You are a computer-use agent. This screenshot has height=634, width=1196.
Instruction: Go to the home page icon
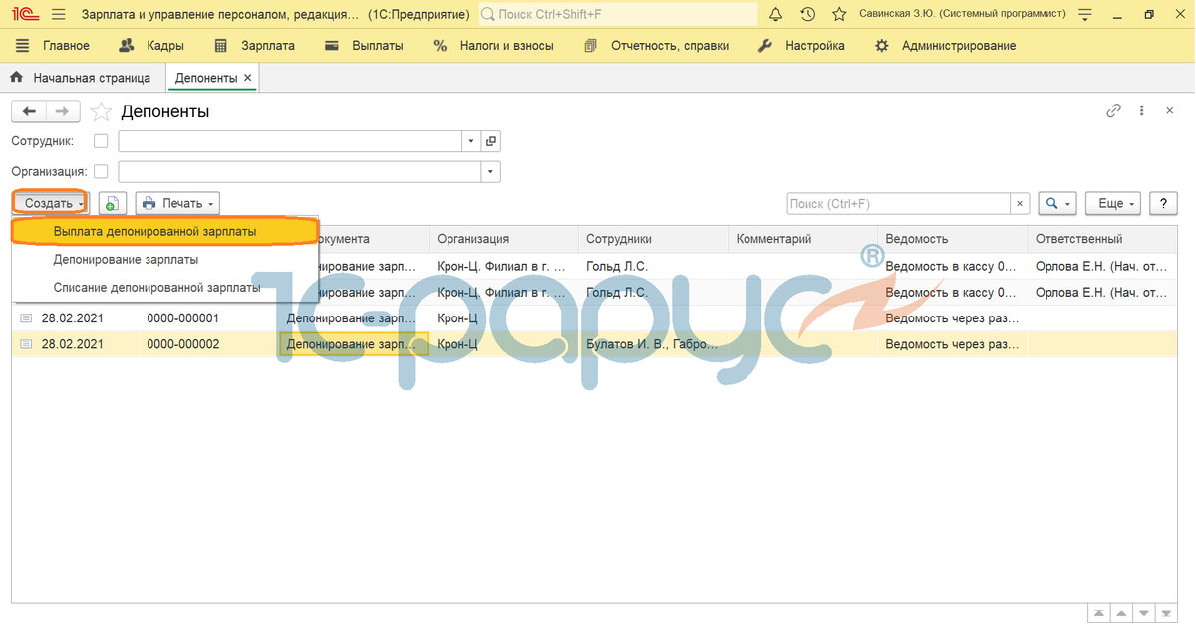(16, 77)
